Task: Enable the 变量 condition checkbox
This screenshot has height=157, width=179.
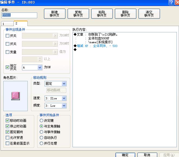Action: pos(7,52)
